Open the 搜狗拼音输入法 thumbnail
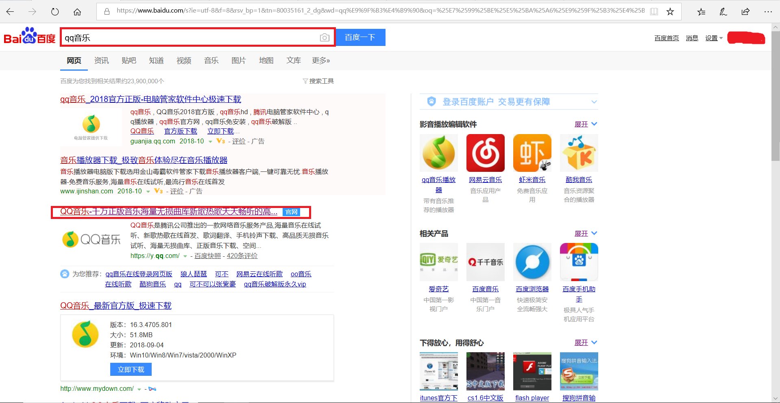Viewport: 780px width, 403px height. (x=579, y=371)
